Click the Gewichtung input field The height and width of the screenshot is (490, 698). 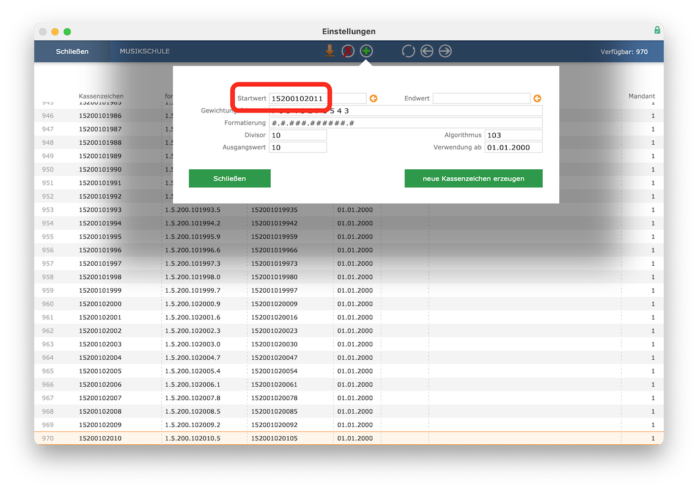[406, 111]
